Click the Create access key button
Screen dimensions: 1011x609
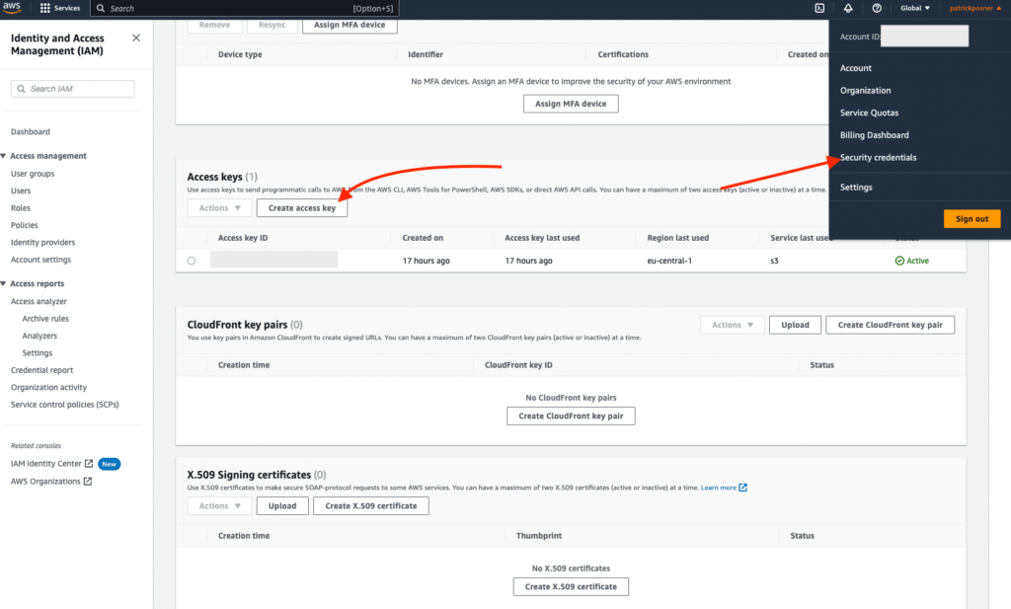pyautogui.click(x=302, y=208)
